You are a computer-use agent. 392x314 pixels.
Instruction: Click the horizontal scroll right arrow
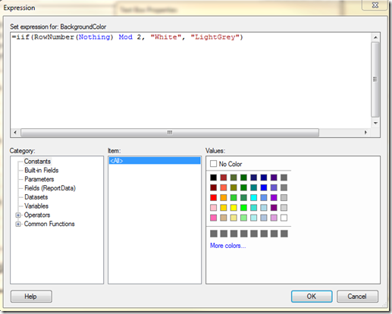365,132
